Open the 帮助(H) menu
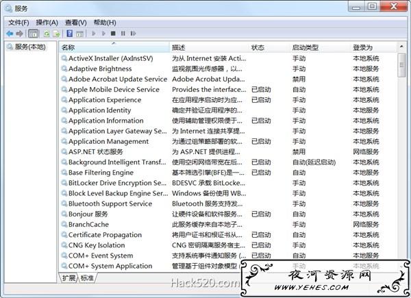The image size is (411, 298). click(x=105, y=23)
